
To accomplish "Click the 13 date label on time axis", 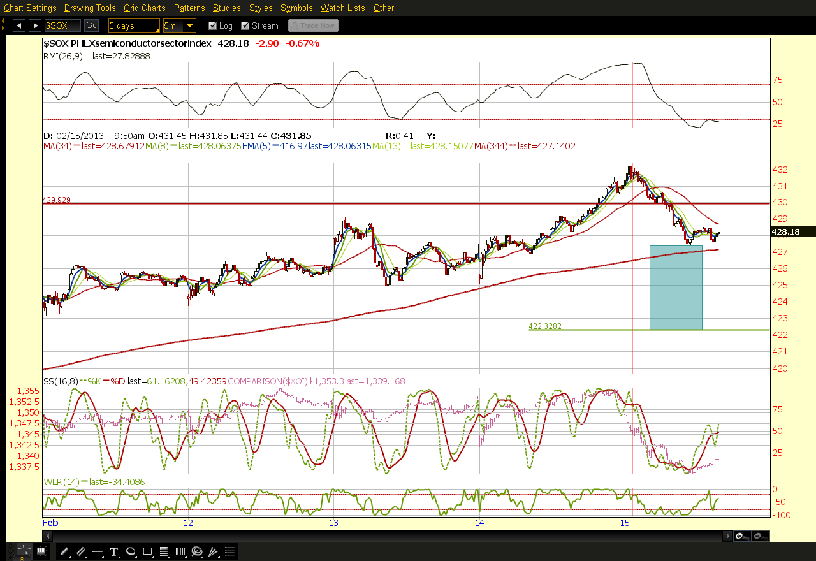I will [x=333, y=523].
